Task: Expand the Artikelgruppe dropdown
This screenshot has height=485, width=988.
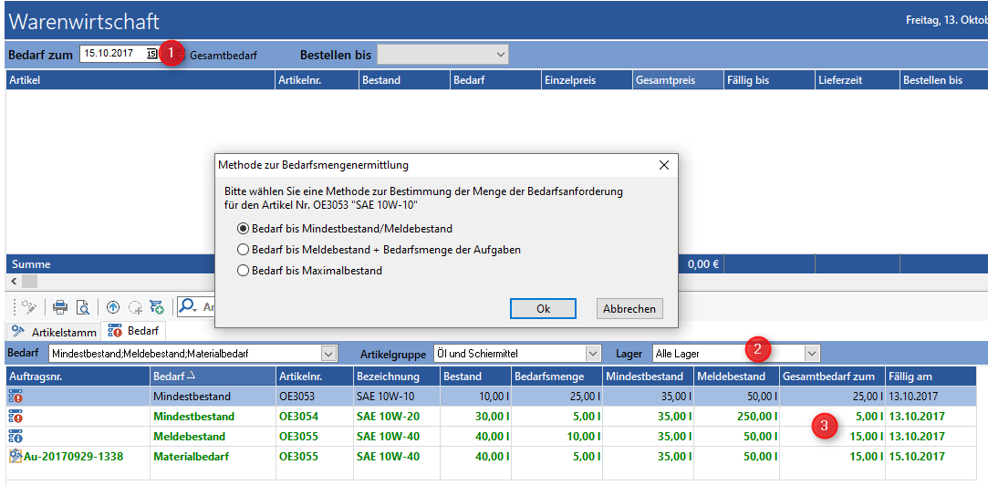Action: pos(593,354)
